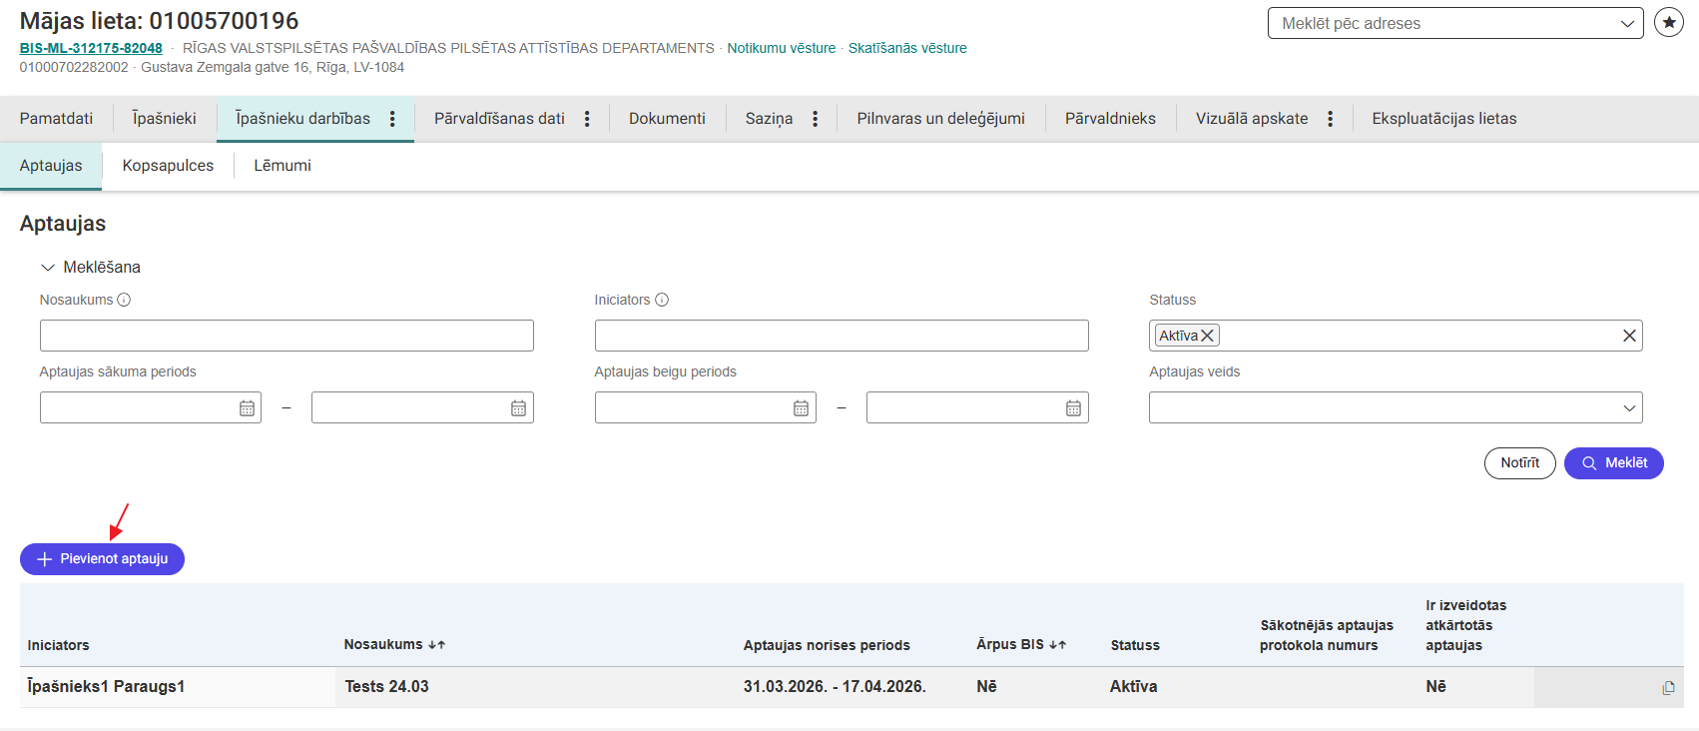Copy the Tests 24.03 survey row
Viewport: 1699px width, 731px height.
point(1668,688)
